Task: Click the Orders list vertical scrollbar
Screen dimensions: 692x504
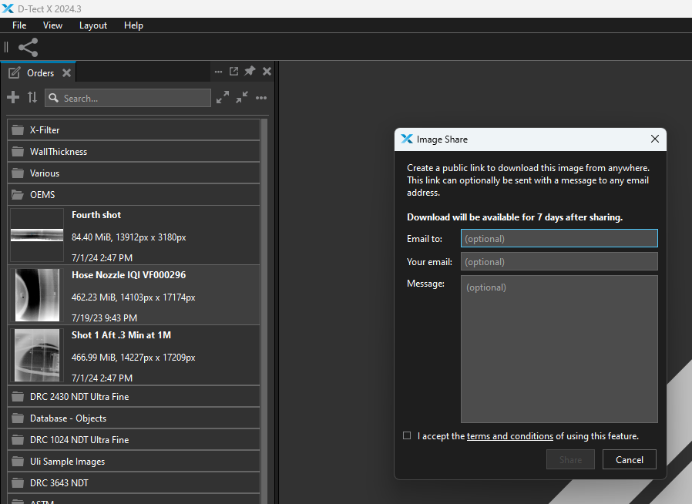Action: pos(264,309)
